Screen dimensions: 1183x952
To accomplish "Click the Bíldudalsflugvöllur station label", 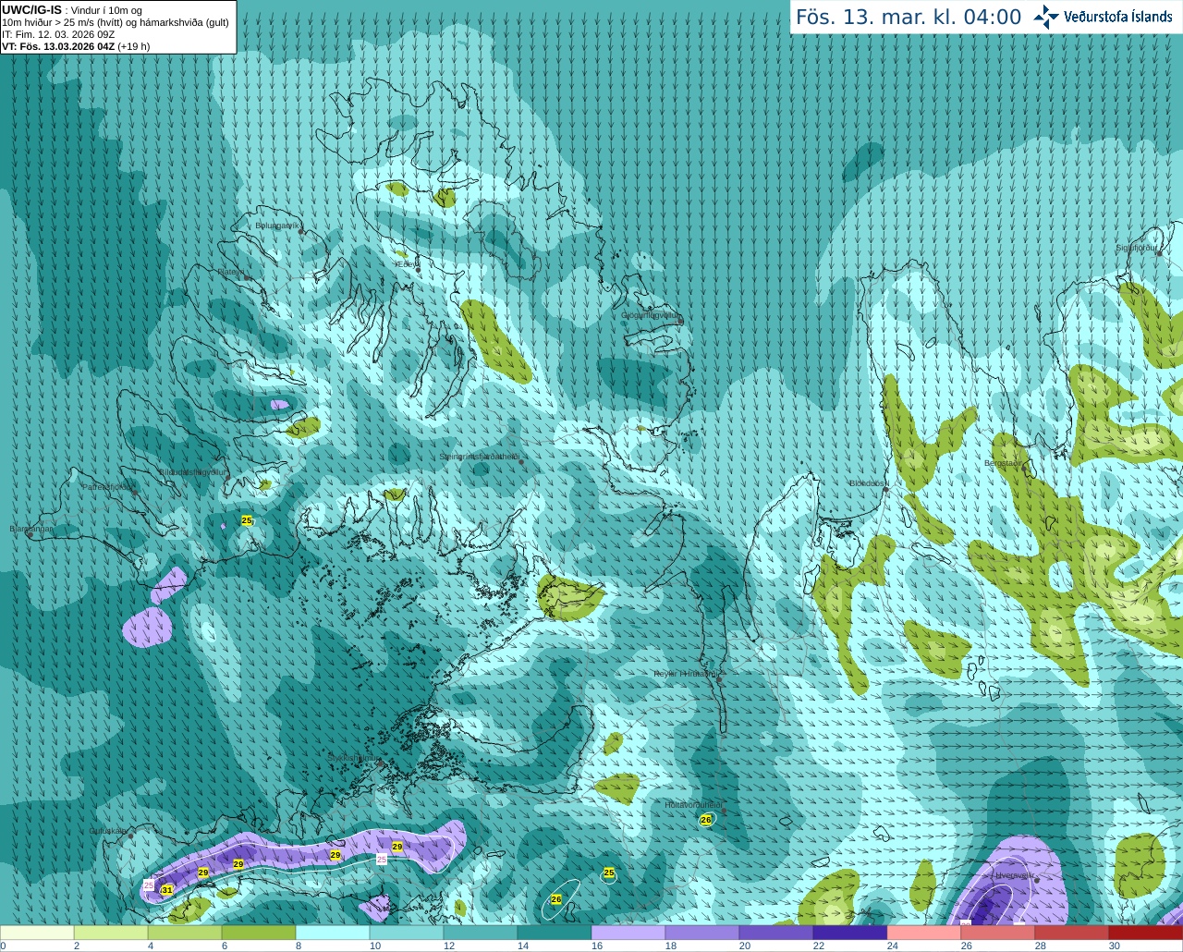I will click(x=192, y=471).
